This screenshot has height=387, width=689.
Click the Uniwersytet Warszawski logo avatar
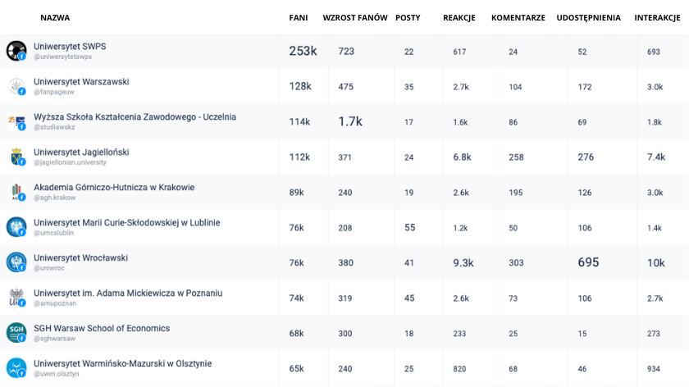(16, 86)
